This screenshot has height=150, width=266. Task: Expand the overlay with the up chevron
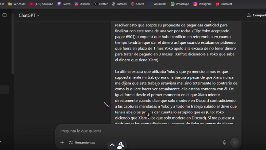click(x=112, y=145)
